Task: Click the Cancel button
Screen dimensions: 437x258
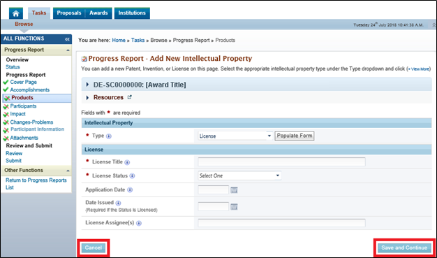Action: pos(94,248)
